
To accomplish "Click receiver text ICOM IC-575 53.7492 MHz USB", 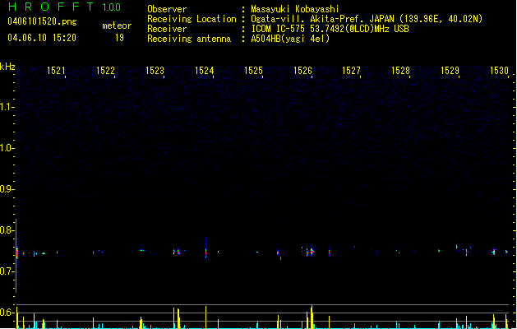I will click(330, 29).
